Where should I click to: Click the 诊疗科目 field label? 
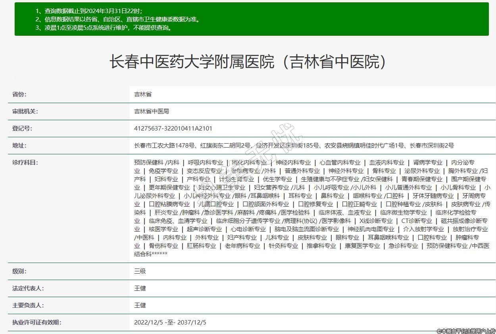tap(25, 162)
